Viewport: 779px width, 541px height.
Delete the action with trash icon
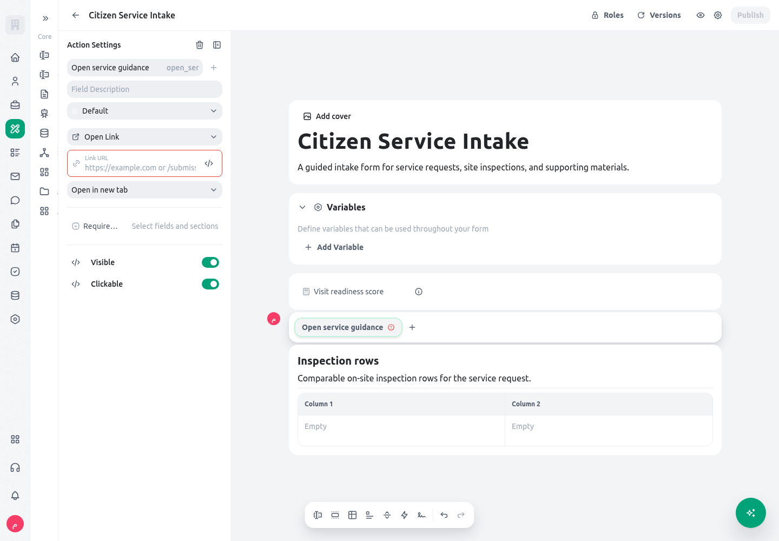(200, 45)
